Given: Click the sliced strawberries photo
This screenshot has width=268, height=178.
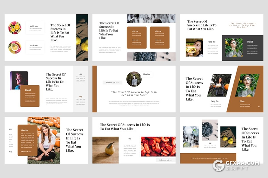Looking at the screenshot, I should [158, 146].
